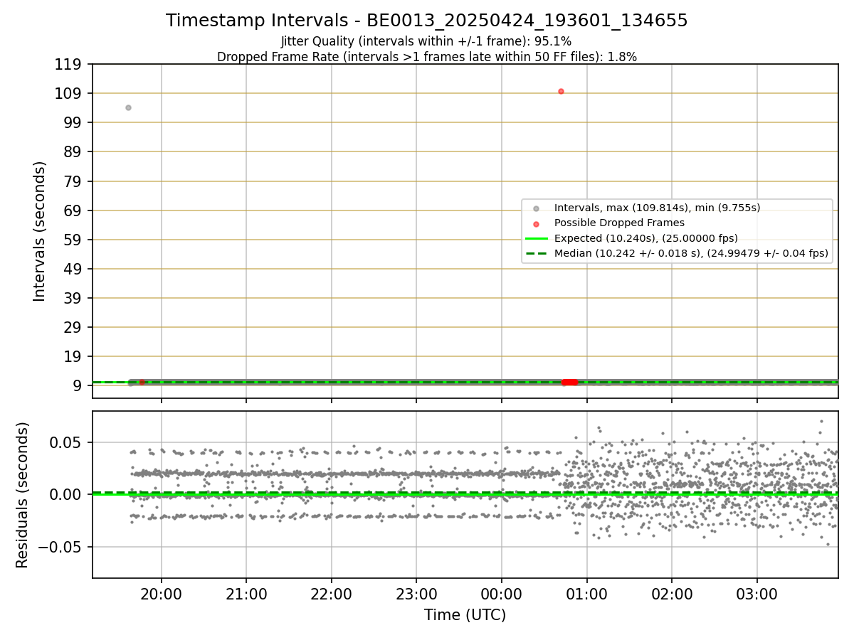Click the legend entry starting 'Median (10.242 +/- 0.018 s)'
The height and width of the screenshot is (640, 854).
[x=691, y=253]
